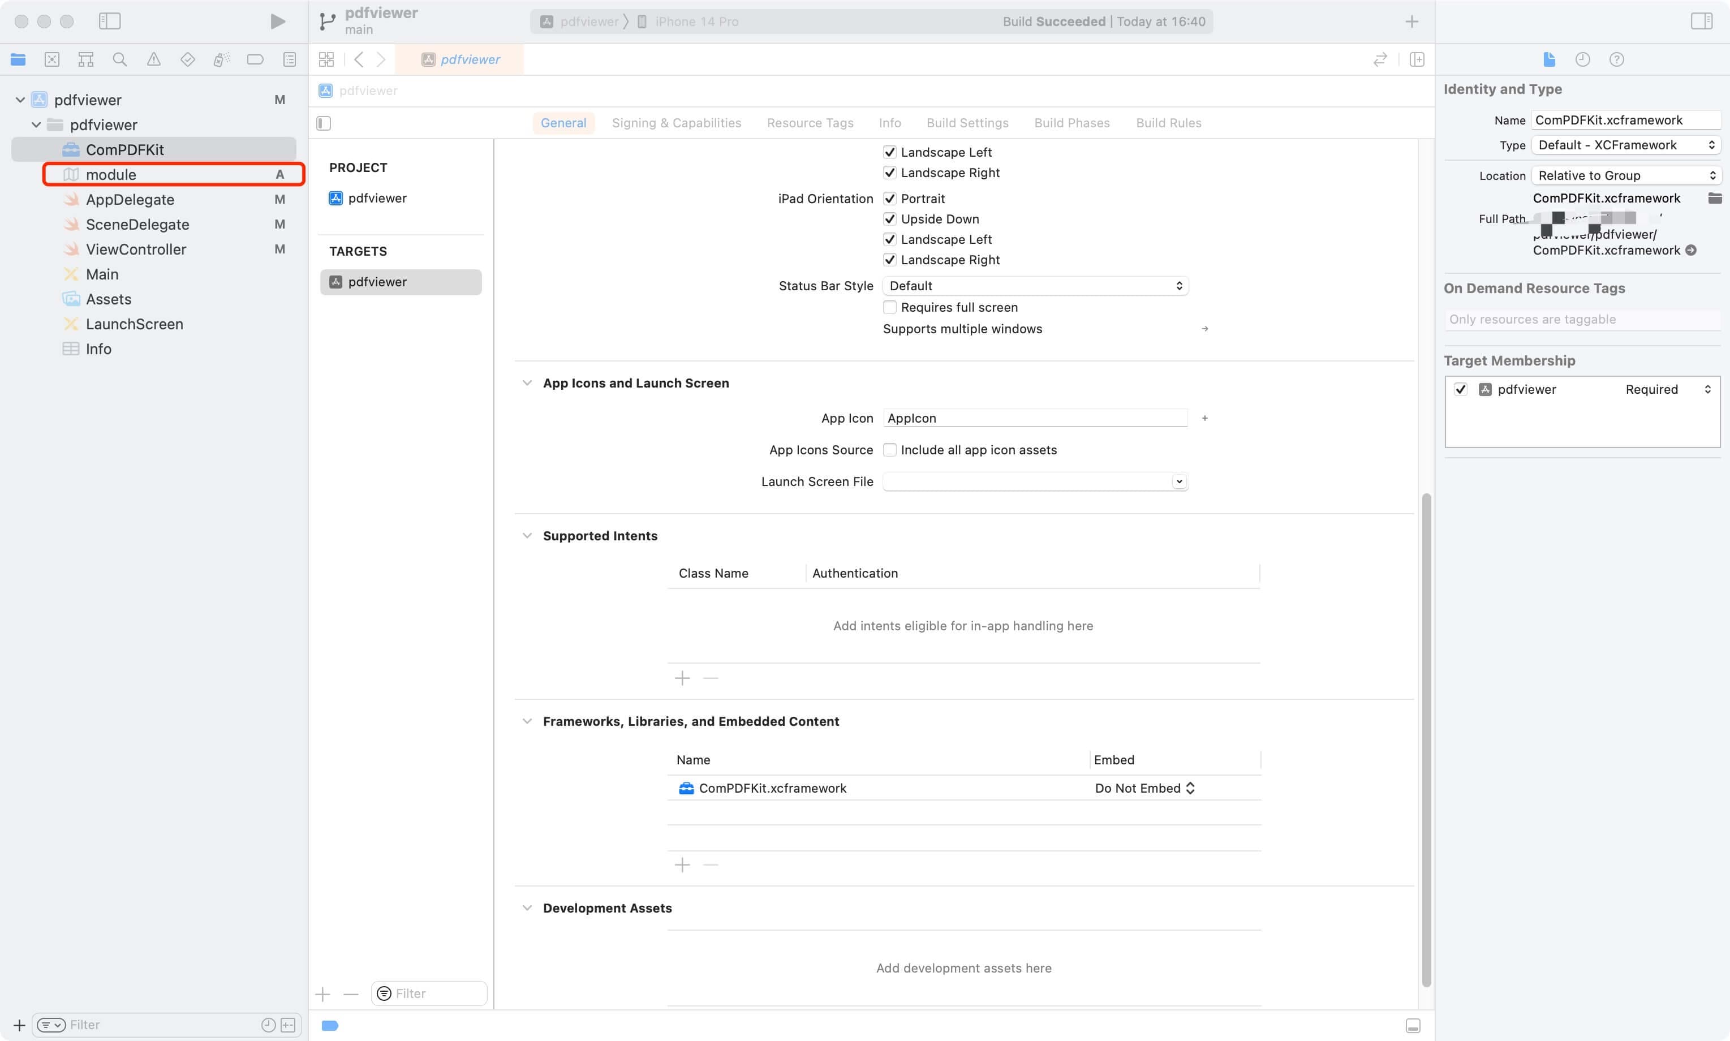Viewport: 1730px width, 1041px height.
Task: Toggle iPad Landscape Left orientation
Action: (x=889, y=239)
